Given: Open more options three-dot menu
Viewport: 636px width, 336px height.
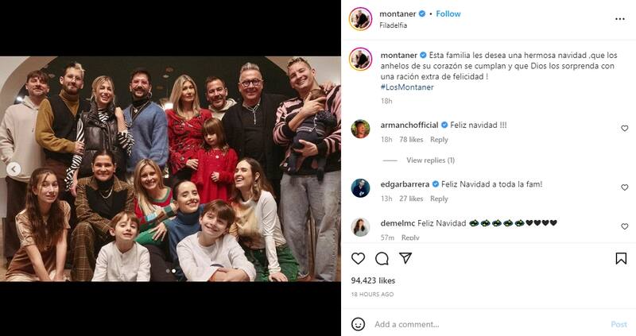Looking at the screenshot, I should pos(620,19).
